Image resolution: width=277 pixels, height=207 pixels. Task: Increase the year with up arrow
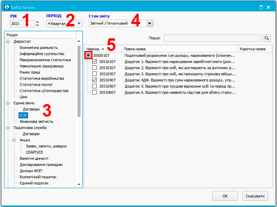click(x=37, y=22)
